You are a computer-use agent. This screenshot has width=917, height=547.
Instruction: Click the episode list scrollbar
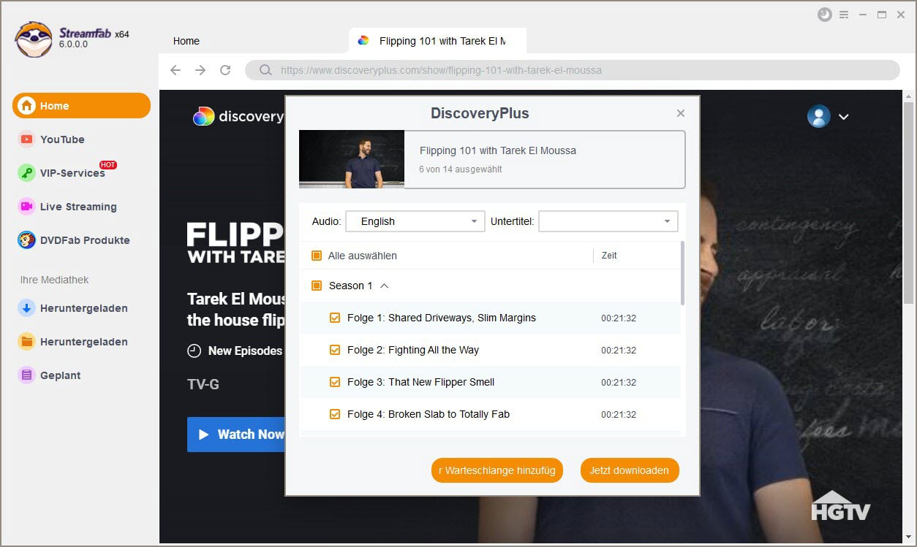683,272
